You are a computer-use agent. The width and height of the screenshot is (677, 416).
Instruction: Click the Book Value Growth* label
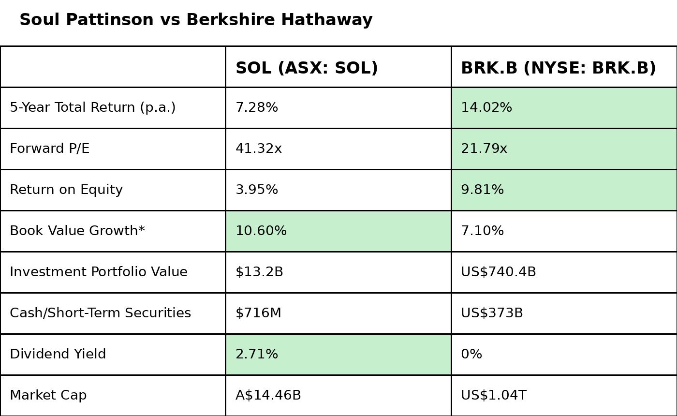click(x=77, y=231)
